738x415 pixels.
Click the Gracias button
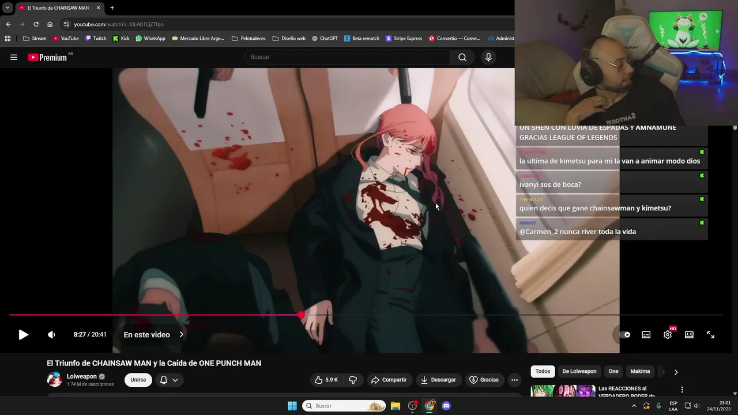(x=484, y=380)
